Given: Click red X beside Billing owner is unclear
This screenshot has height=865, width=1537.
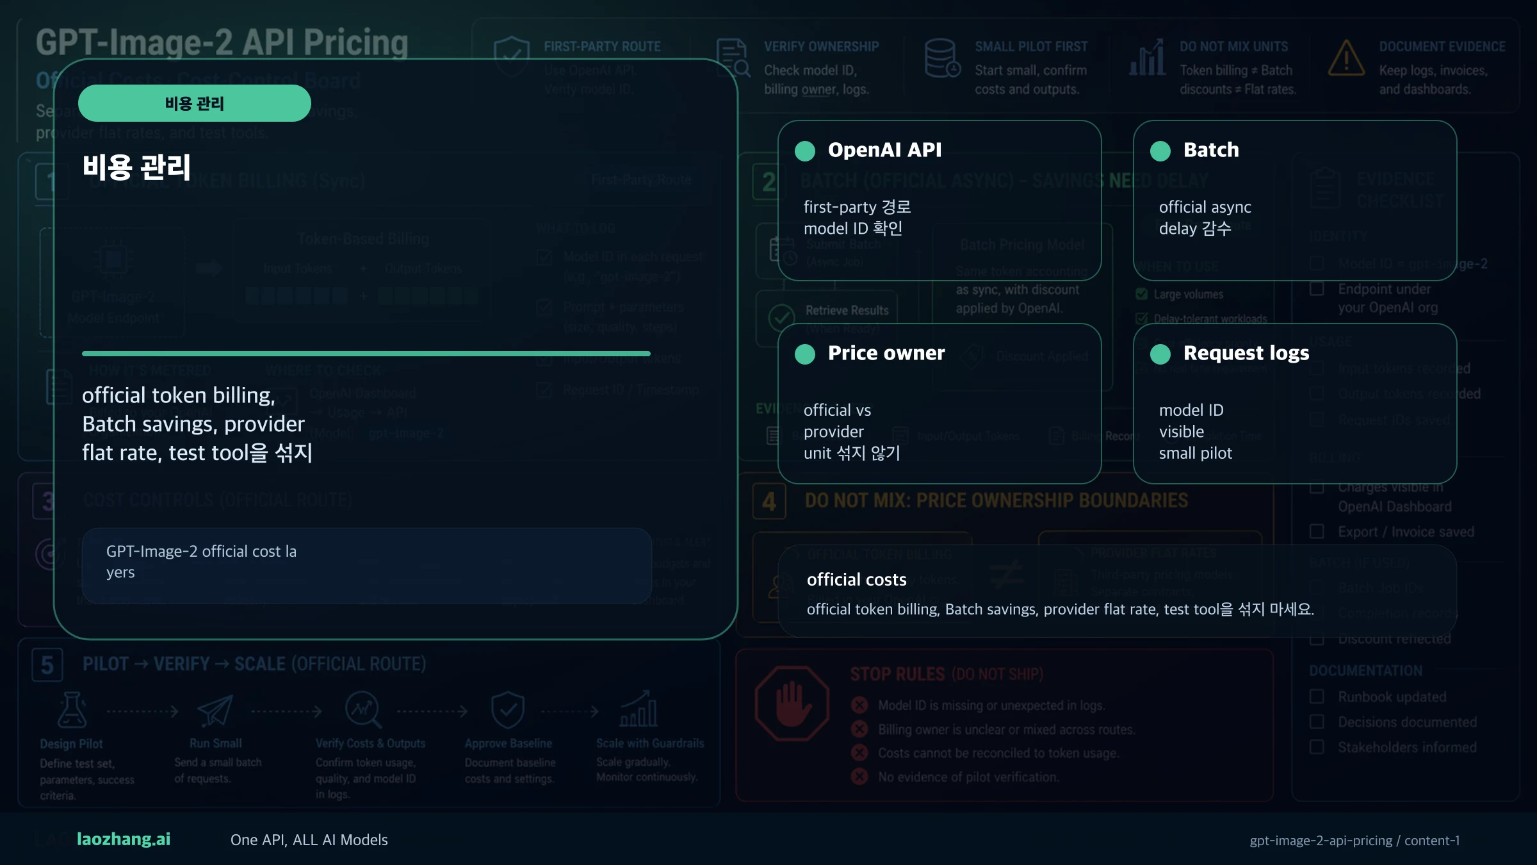Looking at the screenshot, I should (x=859, y=729).
